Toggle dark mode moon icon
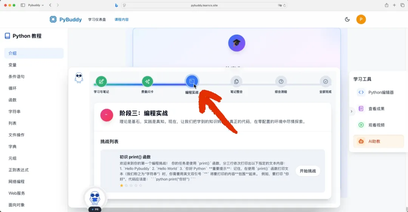 [347, 20]
